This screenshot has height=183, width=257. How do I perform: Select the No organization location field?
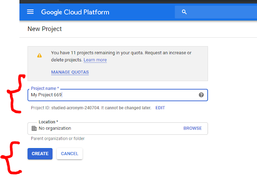click(x=104, y=128)
